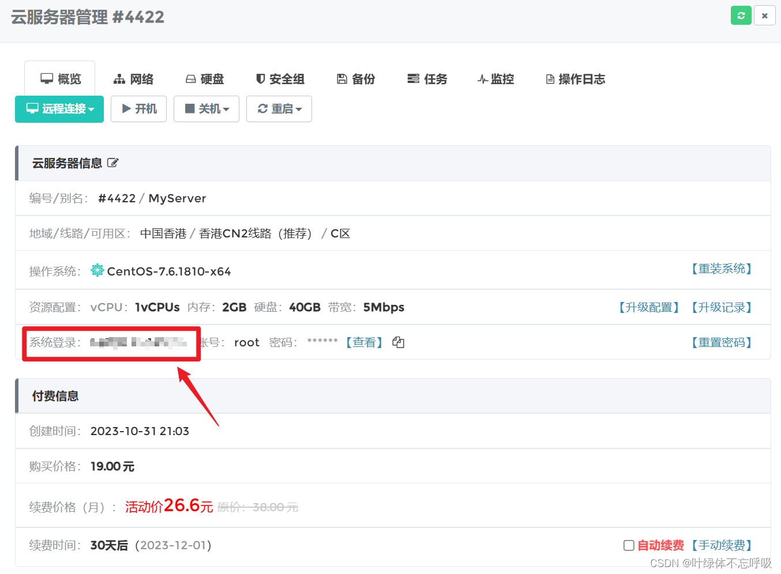The width and height of the screenshot is (781, 574).
Task: Edit server info via pencil icon
Action: 113,163
